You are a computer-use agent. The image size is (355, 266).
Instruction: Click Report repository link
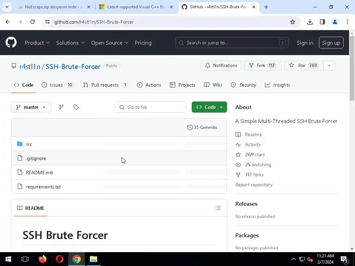pos(254,185)
